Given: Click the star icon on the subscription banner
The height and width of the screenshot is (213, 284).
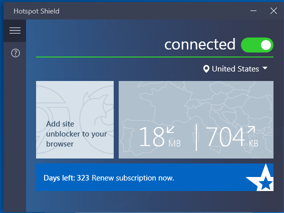Looking at the screenshot, I should (261, 177).
